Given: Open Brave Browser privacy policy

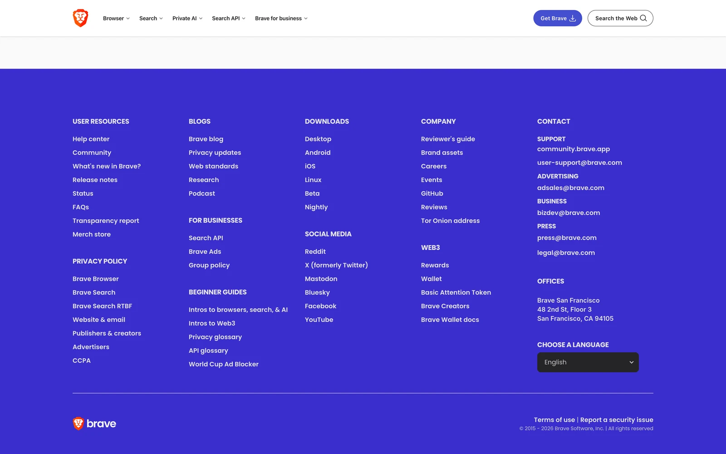Looking at the screenshot, I should [96, 279].
